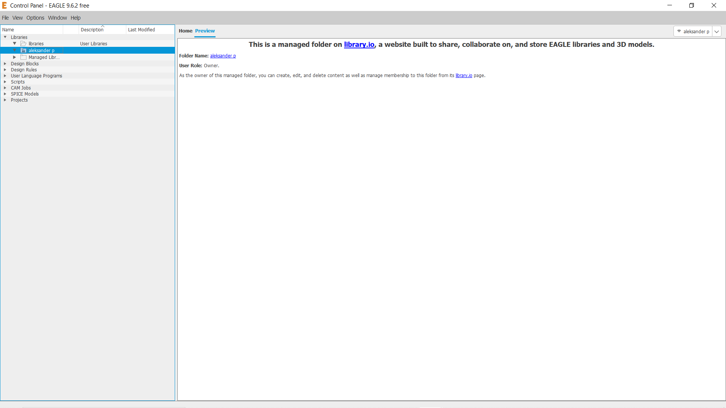Sort tree by the Name column header
The image size is (726, 408).
32,30
